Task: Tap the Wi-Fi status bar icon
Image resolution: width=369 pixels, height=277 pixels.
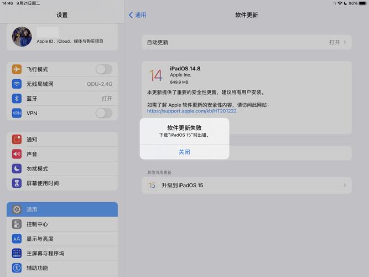Action: point(340,3)
